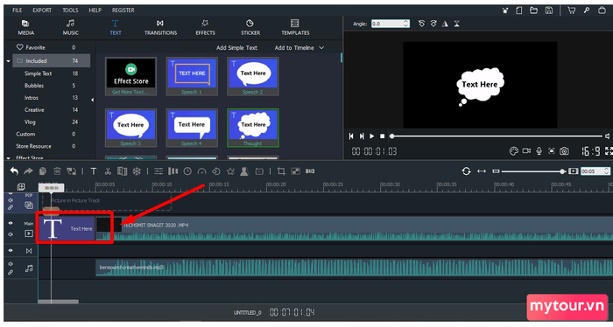The height and width of the screenshot is (327, 613).
Task: Open the TOOLS menu
Action: 70,10
